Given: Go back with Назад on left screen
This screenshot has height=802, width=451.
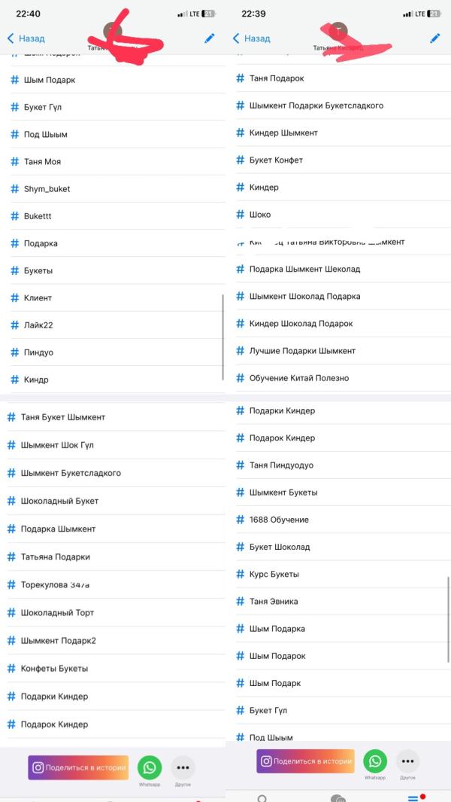Looking at the screenshot, I should (x=26, y=38).
